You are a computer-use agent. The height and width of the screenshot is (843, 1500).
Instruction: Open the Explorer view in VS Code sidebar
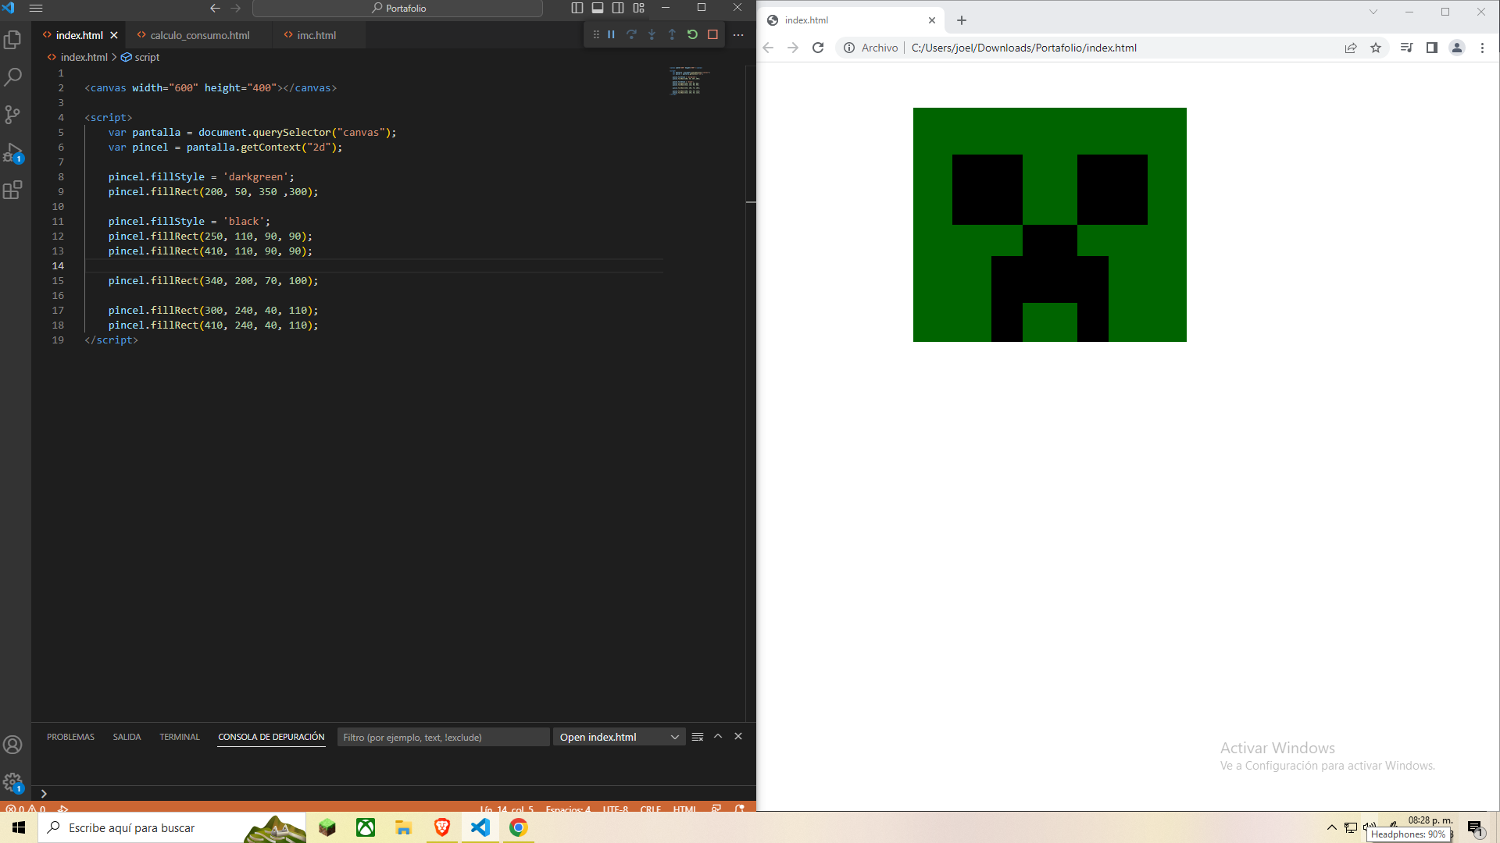(x=13, y=40)
